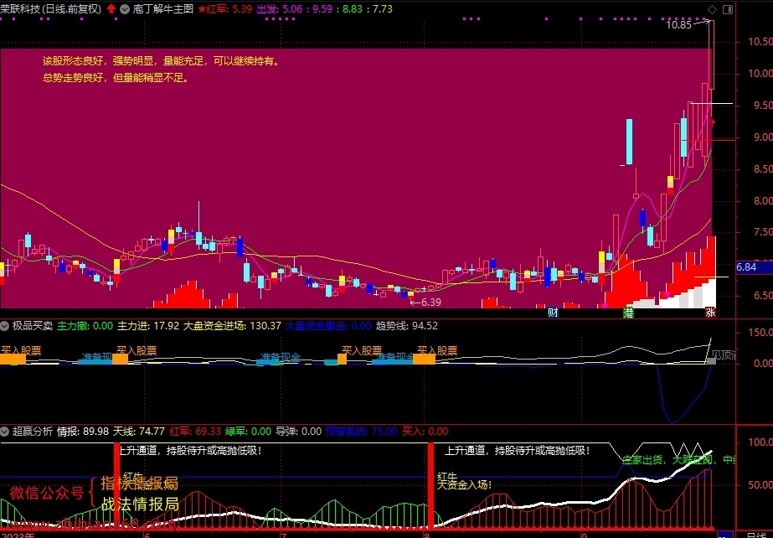773x538 pixels.
Task: Click the 6.84 price tag on axis
Action: (x=754, y=267)
